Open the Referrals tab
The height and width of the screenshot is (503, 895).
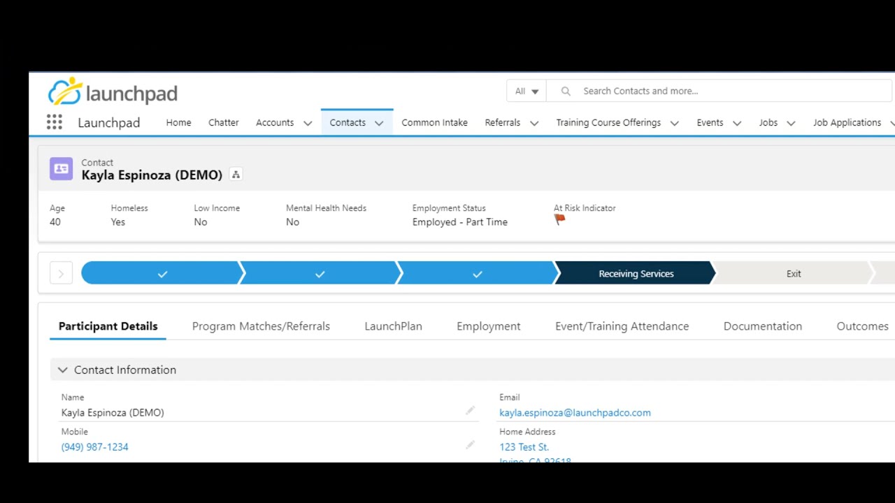(x=503, y=122)
